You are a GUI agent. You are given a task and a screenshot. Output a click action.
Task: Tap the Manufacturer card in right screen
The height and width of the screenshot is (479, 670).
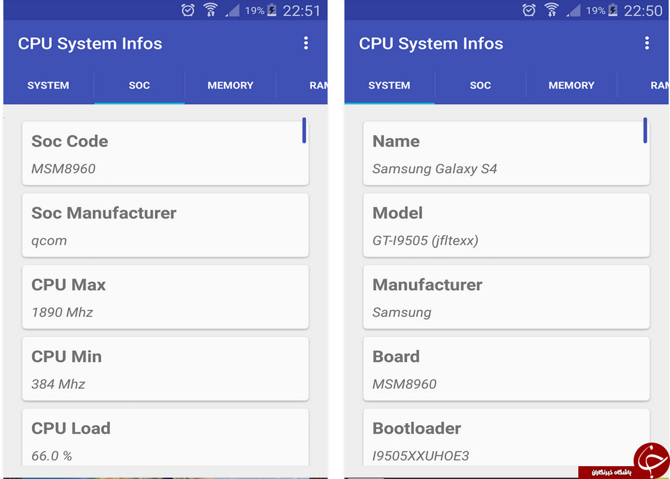(506, 296)
